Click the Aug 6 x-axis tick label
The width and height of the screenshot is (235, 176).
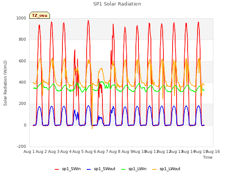pos(90,151)
